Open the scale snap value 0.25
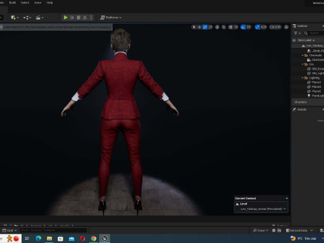The image size is (324, 243). click(264, 27)
